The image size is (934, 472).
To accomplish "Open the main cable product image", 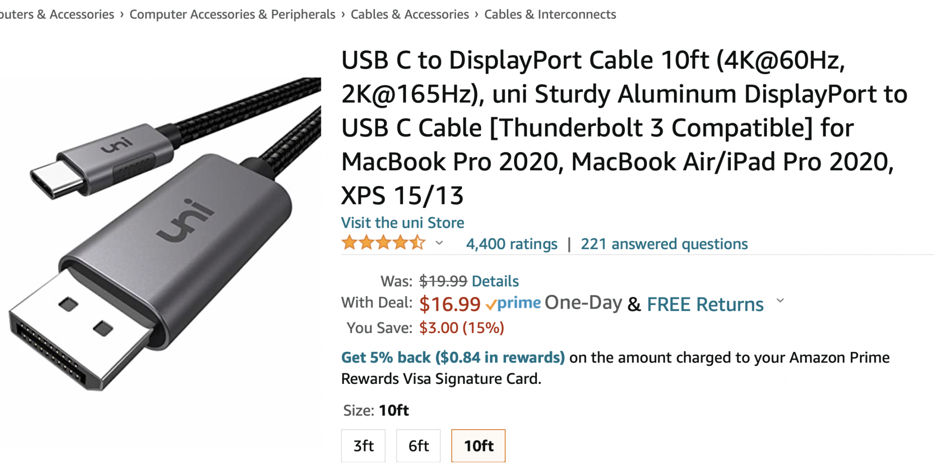I will click(x=161, y=233).
